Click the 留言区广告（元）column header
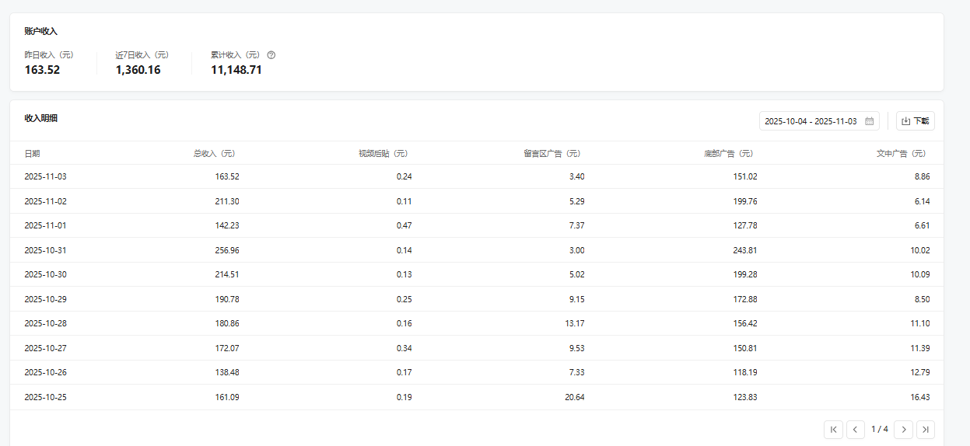 [552, 154]
